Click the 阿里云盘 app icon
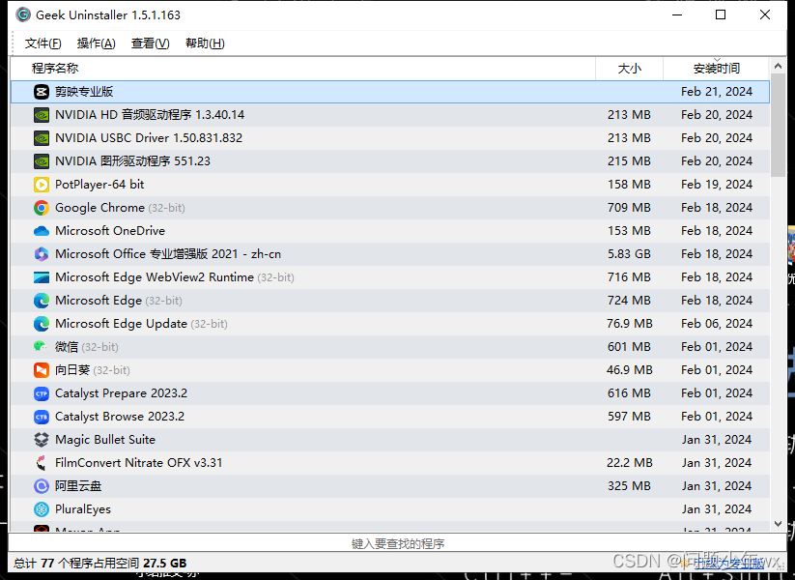This screenshot has width=795, height=580. click(42, 486)
